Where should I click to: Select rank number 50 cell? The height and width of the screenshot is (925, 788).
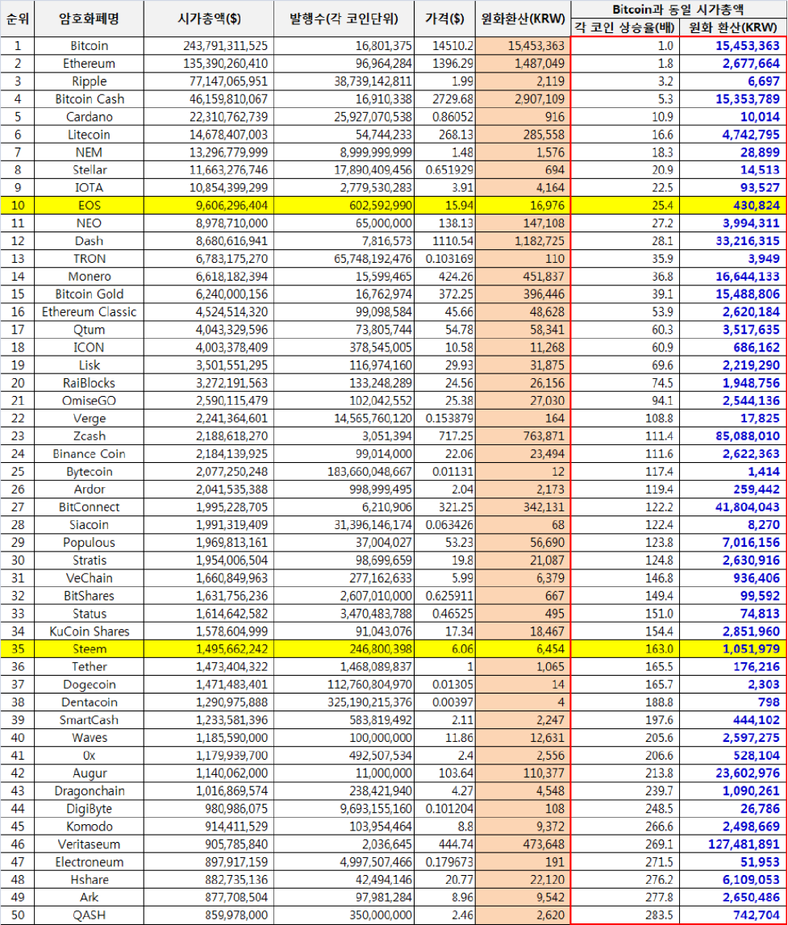pyautogui.click(x=18, y=915)
